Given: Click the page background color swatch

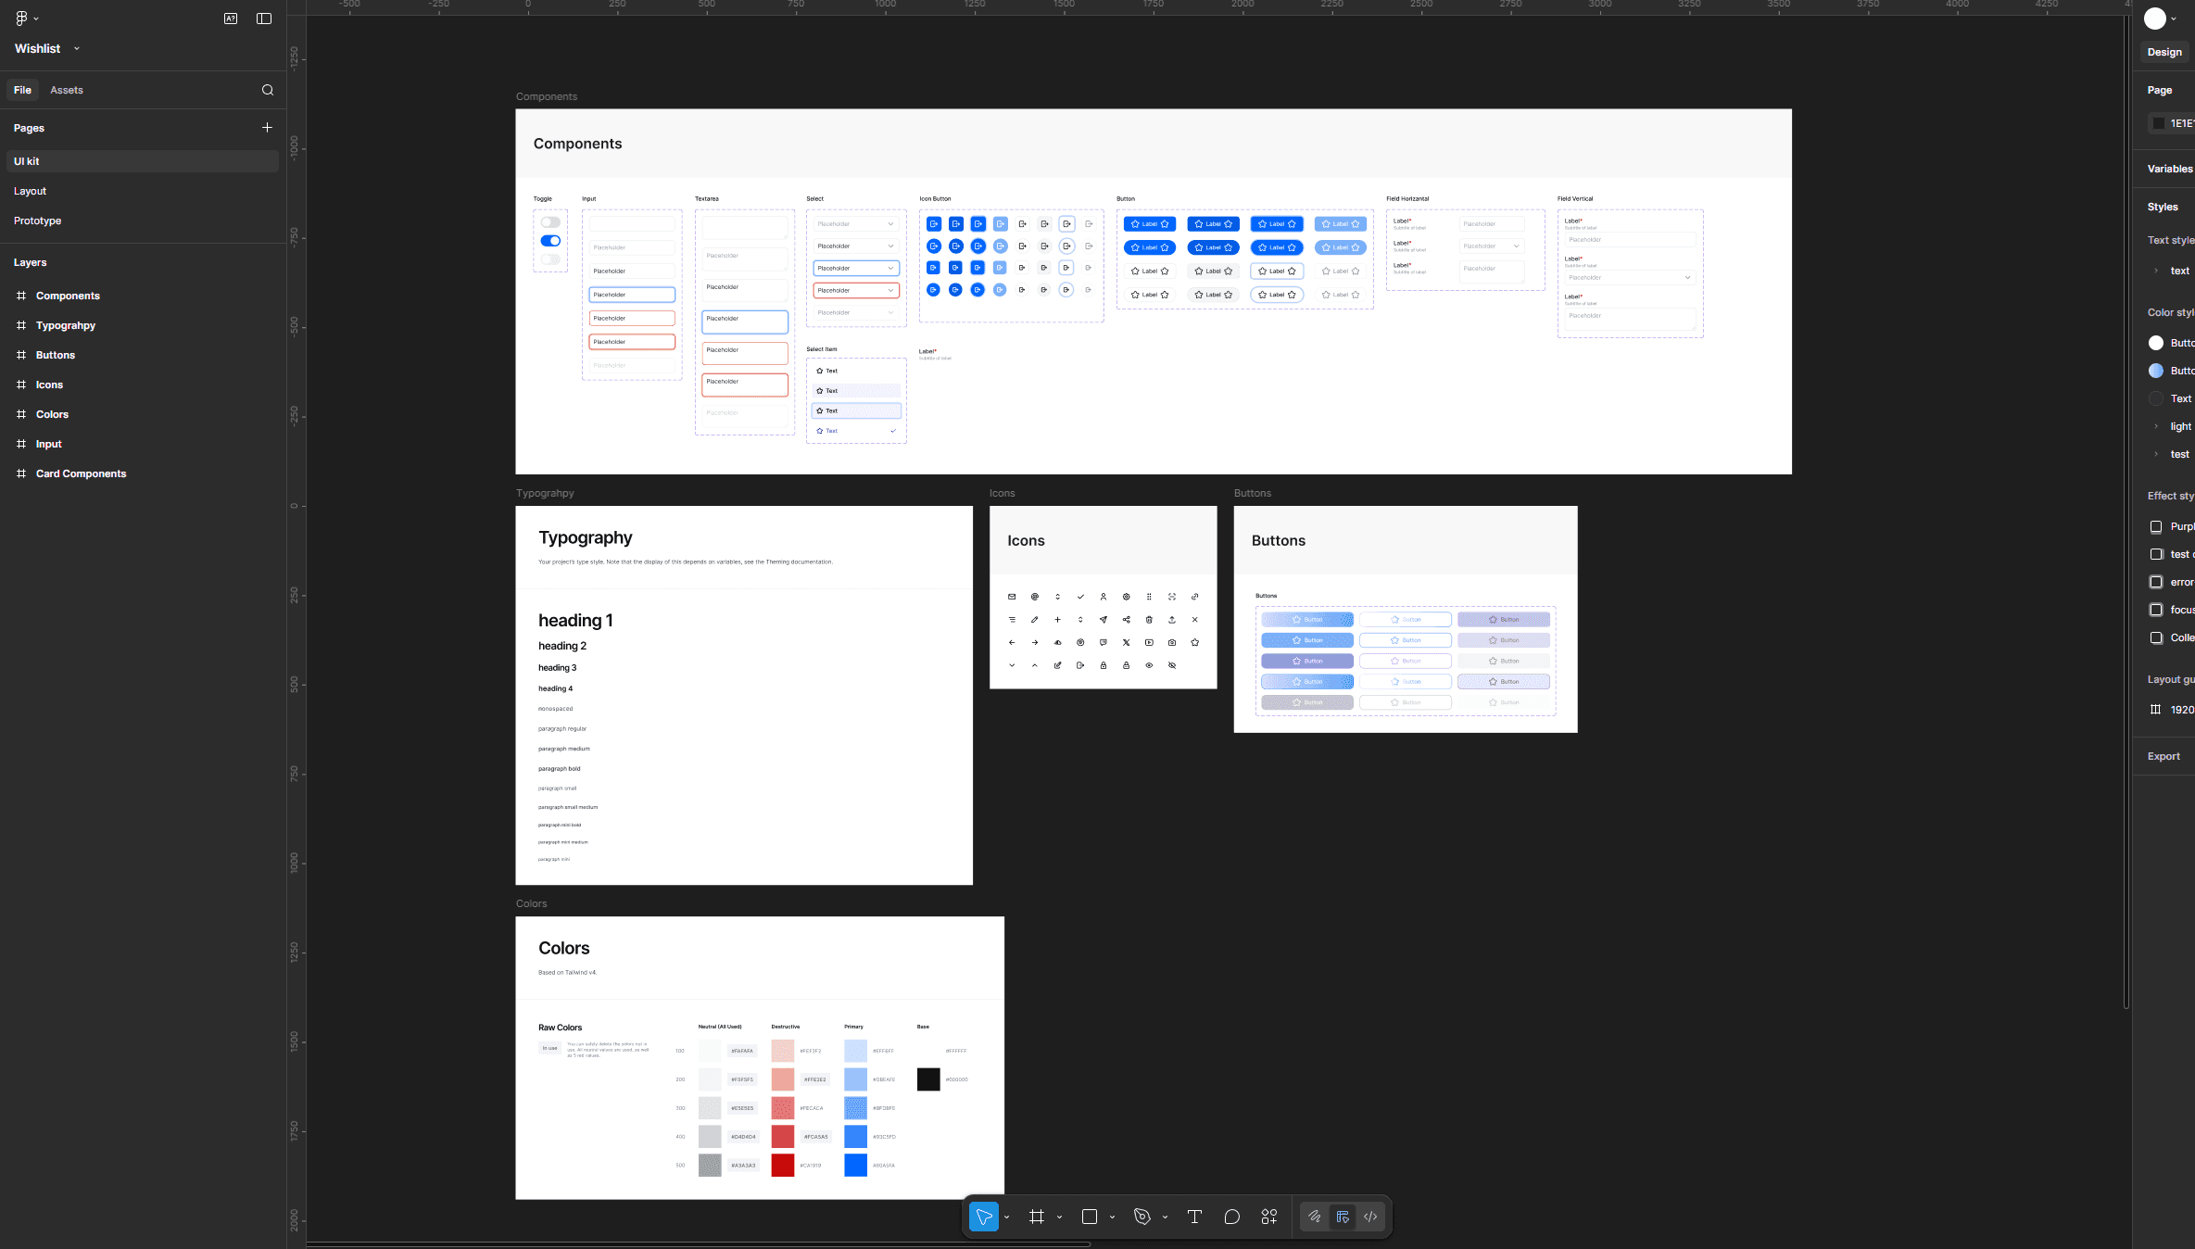Looking at the screenshot, I should pyautogui.click(x=2159, y=123).
